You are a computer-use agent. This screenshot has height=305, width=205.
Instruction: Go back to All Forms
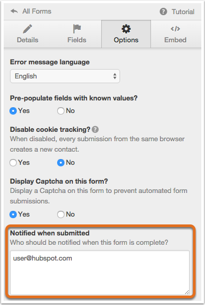pyautogui.click(x=31, y=12)
